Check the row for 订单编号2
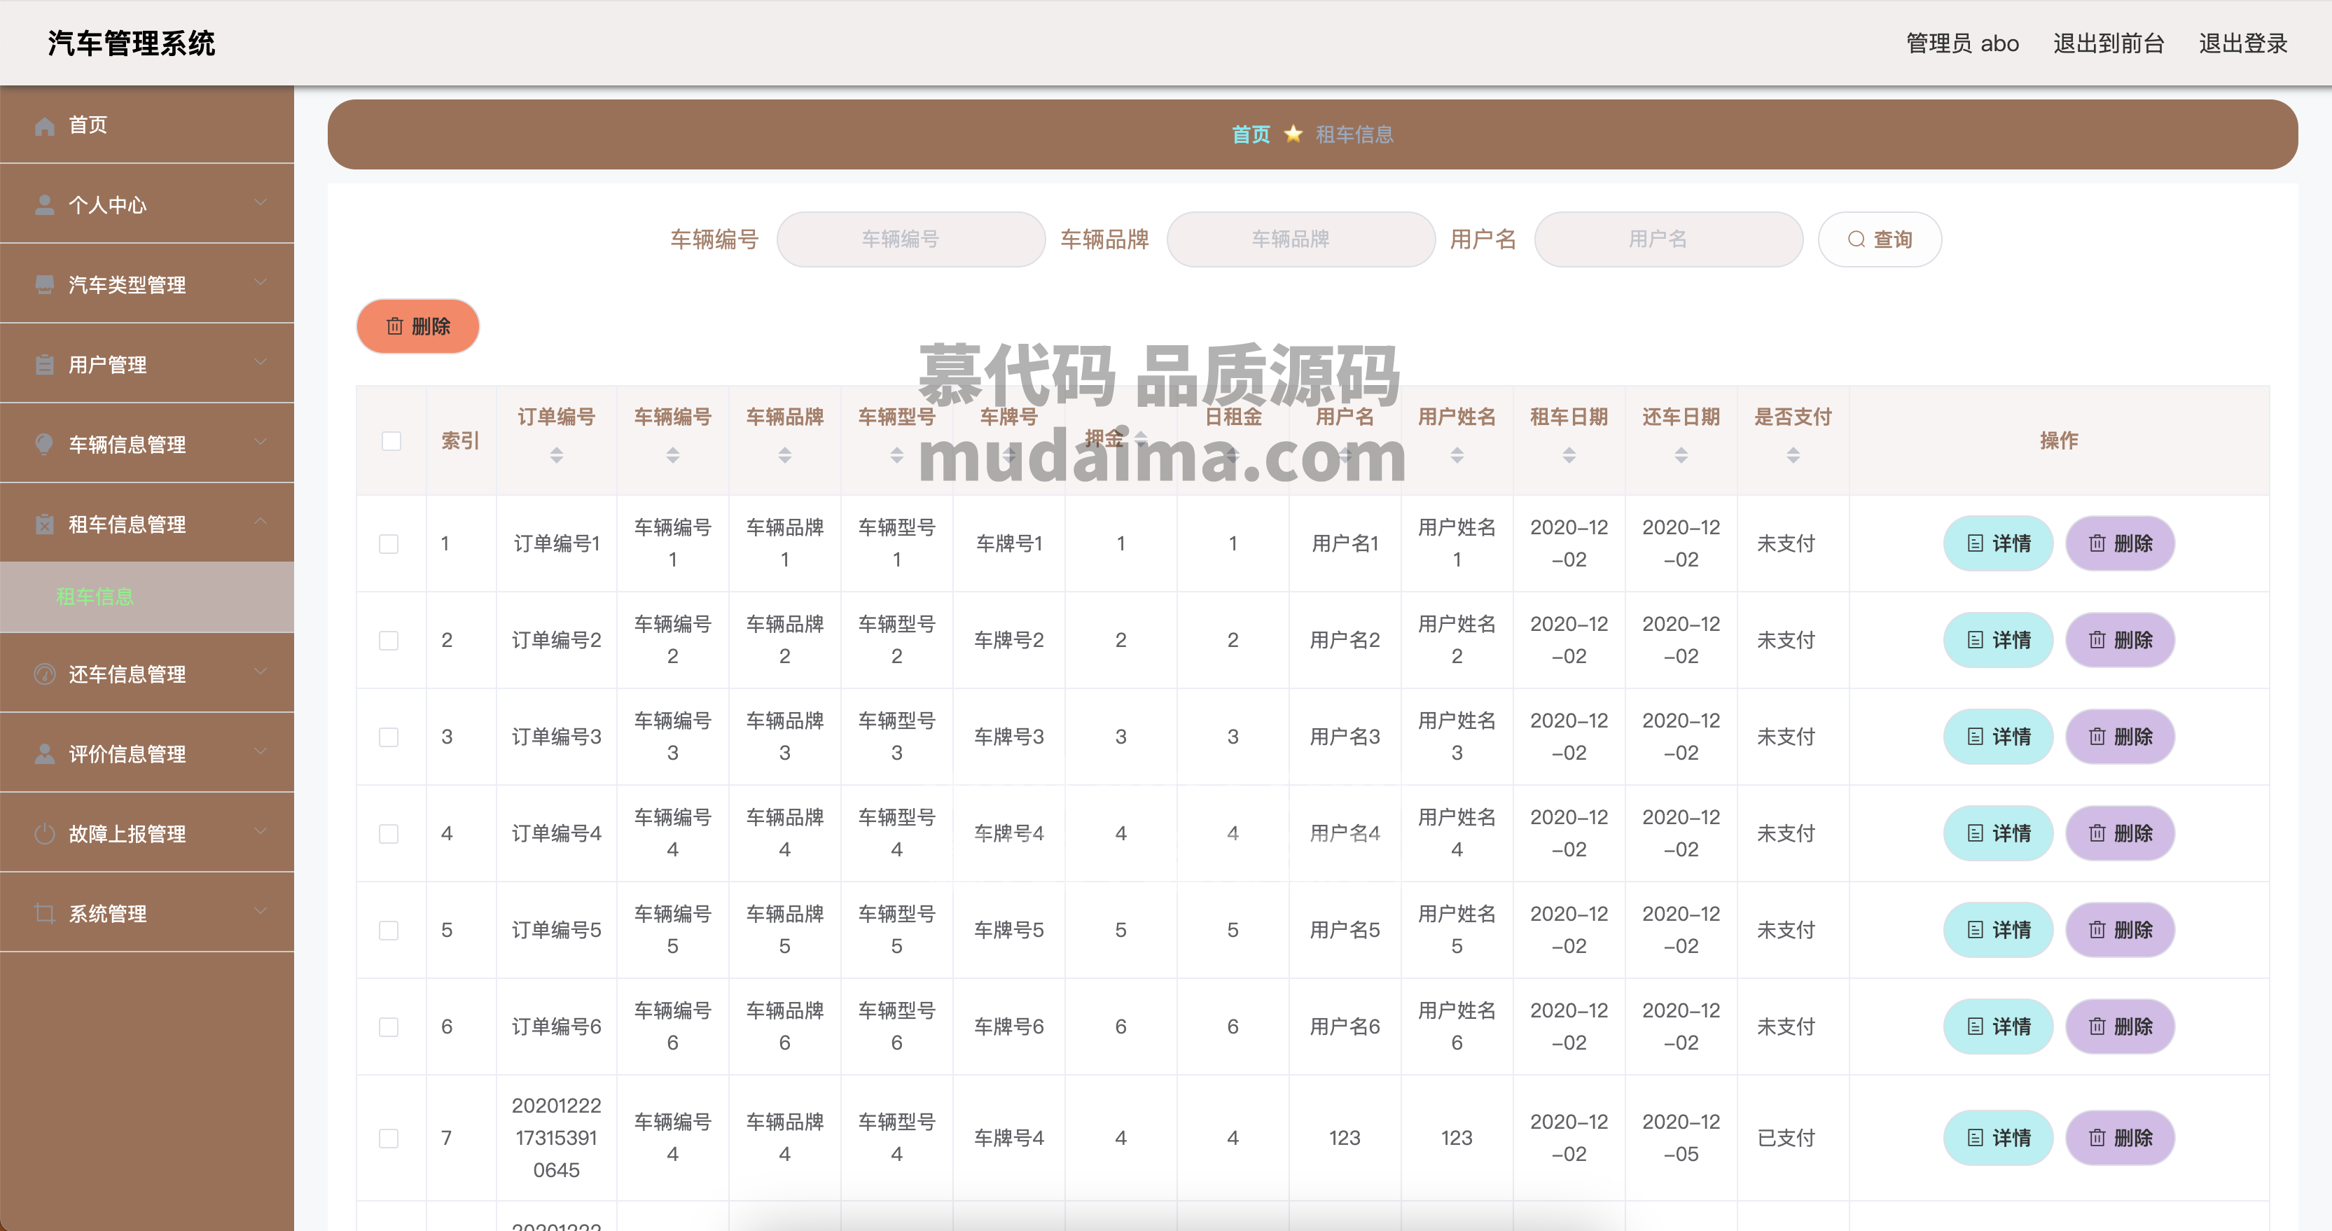Screen dimensions: 2332x1231 [389, 641]
